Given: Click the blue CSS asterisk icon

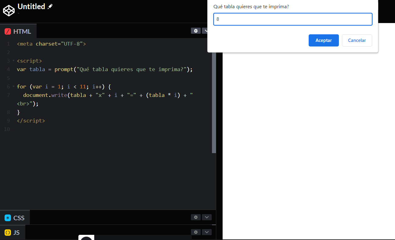Looking at the screenshot, I should pyautogui.click(x=8, y=218).
